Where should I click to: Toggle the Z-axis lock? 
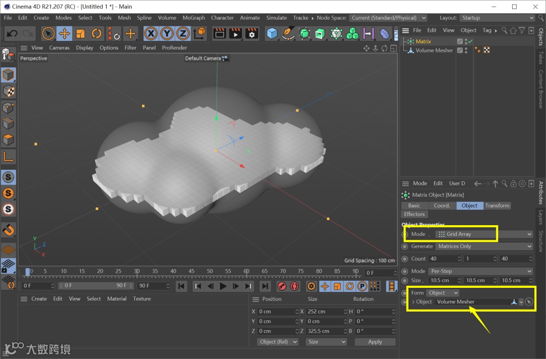[x=183, y=34]
